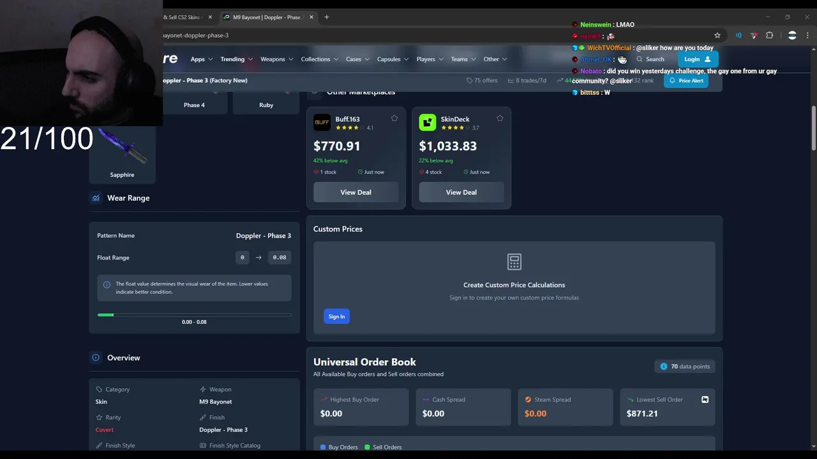
Task: Switch to the M9 Bayonet Doppler browser tab
Action: pos(268,17)
